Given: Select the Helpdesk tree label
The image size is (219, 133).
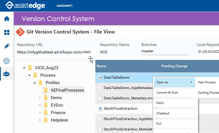Looking at the screenshot, I should pyautogui.click(x=59, y=120).
